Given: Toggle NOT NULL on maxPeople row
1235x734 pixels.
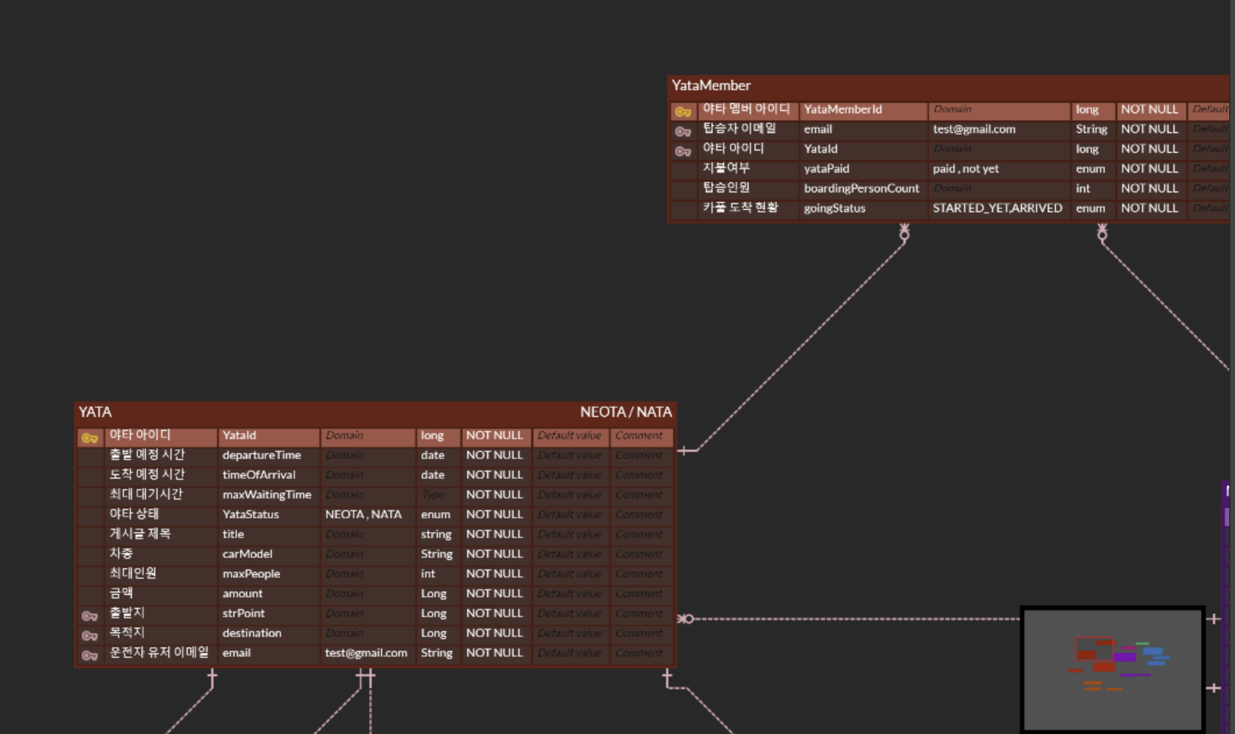Looking at the screenshot, I should tap(494, 573).
